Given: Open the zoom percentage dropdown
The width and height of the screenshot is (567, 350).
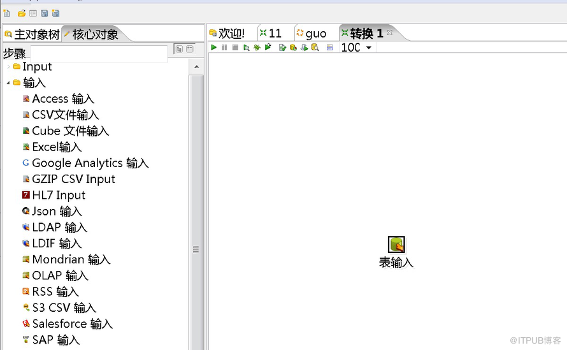Looking at the screenshot, I should (369, 47).
